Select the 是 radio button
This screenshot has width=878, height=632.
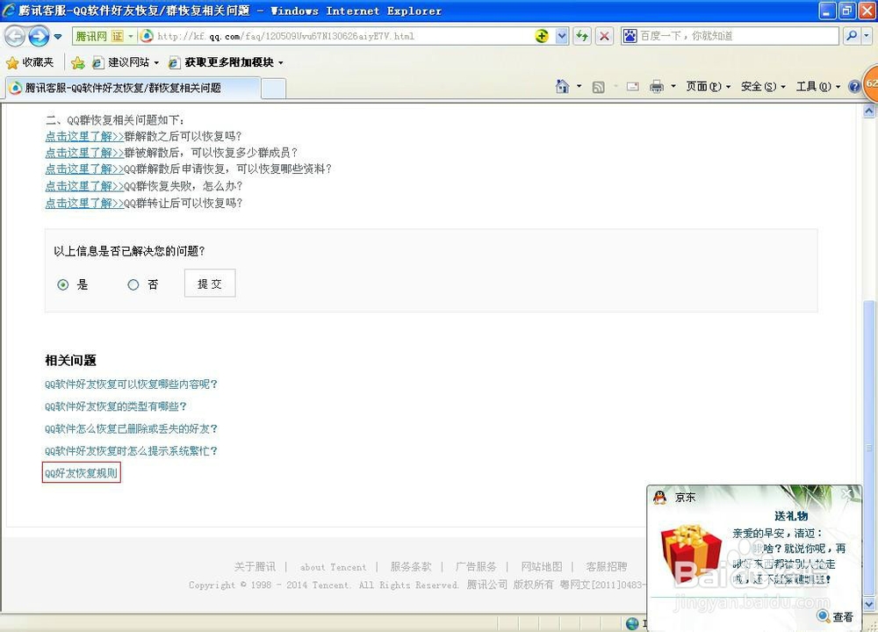pos(62,285)
